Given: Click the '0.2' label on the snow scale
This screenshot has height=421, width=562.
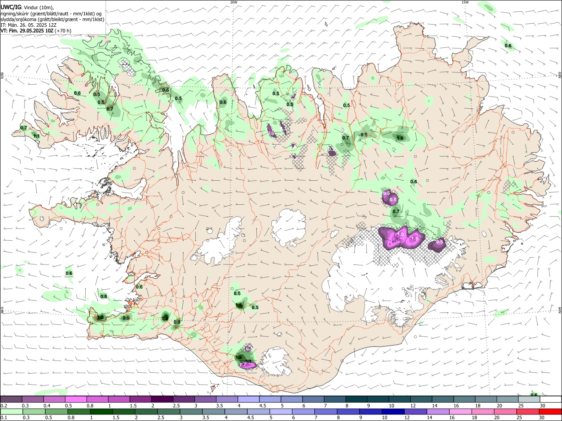Looking at the screenshot, I should (4, 406).
